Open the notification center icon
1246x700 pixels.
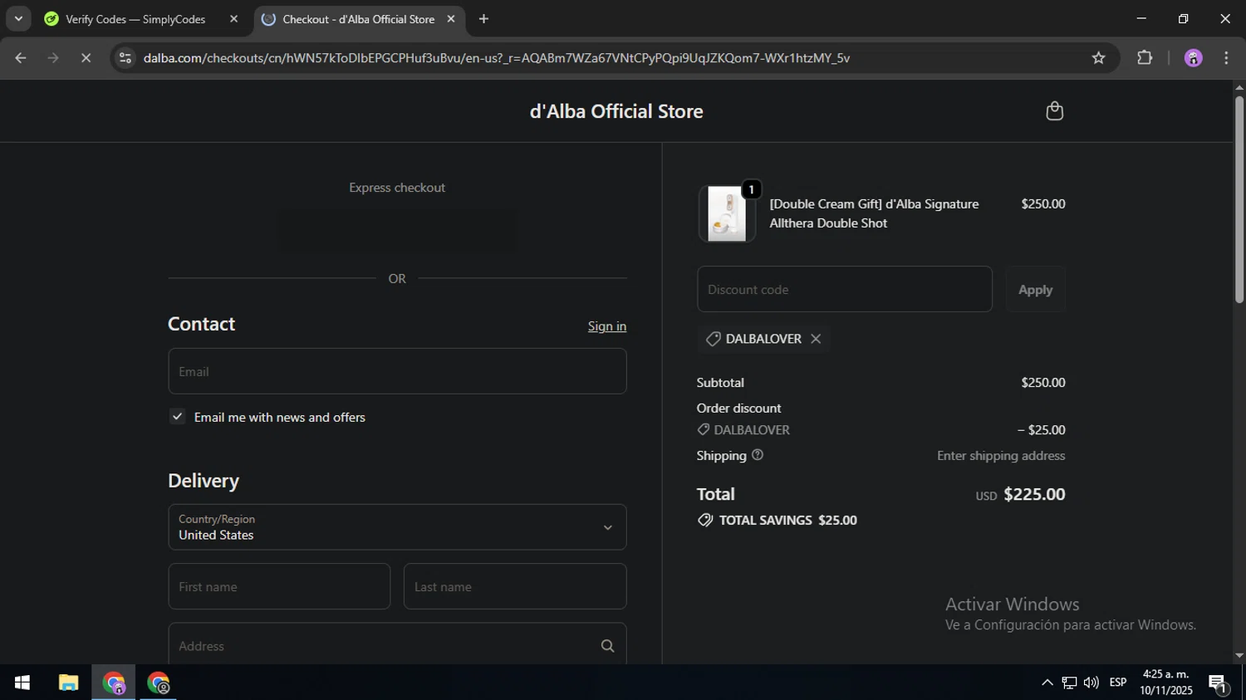(x=1218, y=683)
